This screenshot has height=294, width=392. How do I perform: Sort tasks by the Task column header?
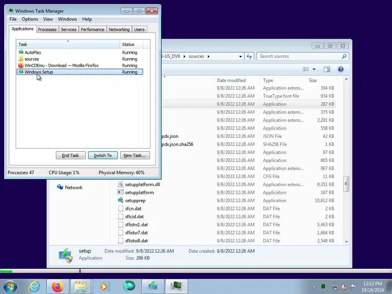click(68, 44)
